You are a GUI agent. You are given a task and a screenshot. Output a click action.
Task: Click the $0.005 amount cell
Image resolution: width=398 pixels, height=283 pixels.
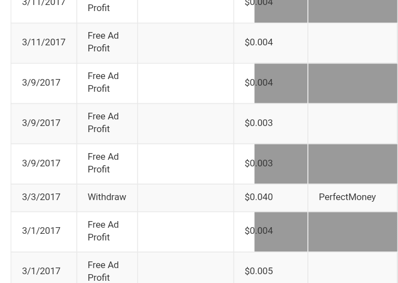coord(259,271)
